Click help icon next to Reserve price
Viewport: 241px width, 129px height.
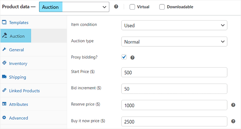(x=233, y=105)
